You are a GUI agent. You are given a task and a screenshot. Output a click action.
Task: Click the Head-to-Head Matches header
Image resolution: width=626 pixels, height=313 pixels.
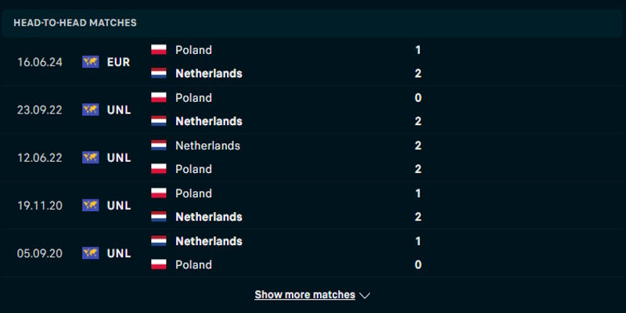point(75,23)
